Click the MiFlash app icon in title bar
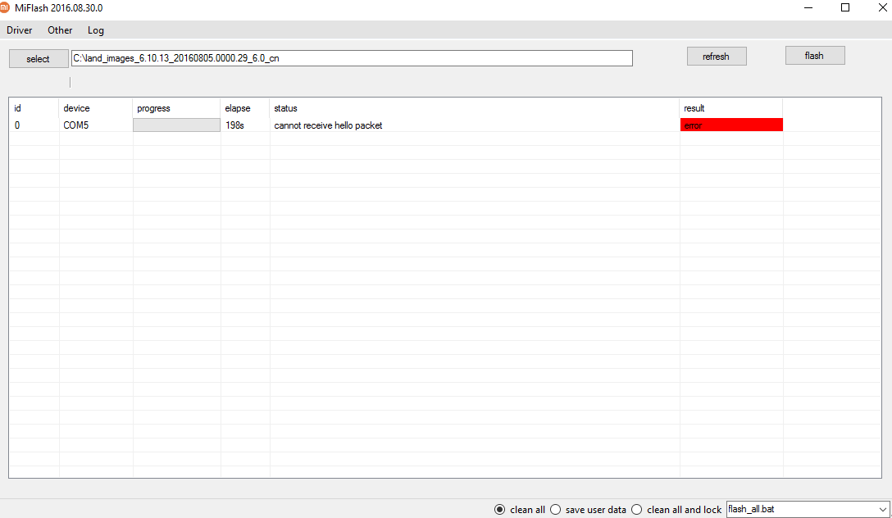The image size is (892, 518). click(x=4, y=7)
